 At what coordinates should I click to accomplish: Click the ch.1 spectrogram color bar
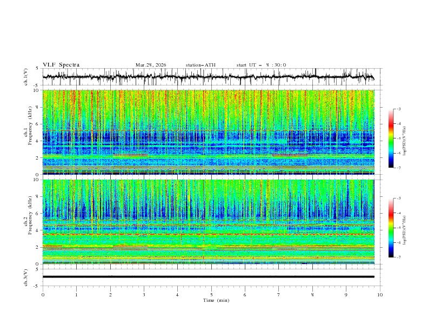[391, 138]
